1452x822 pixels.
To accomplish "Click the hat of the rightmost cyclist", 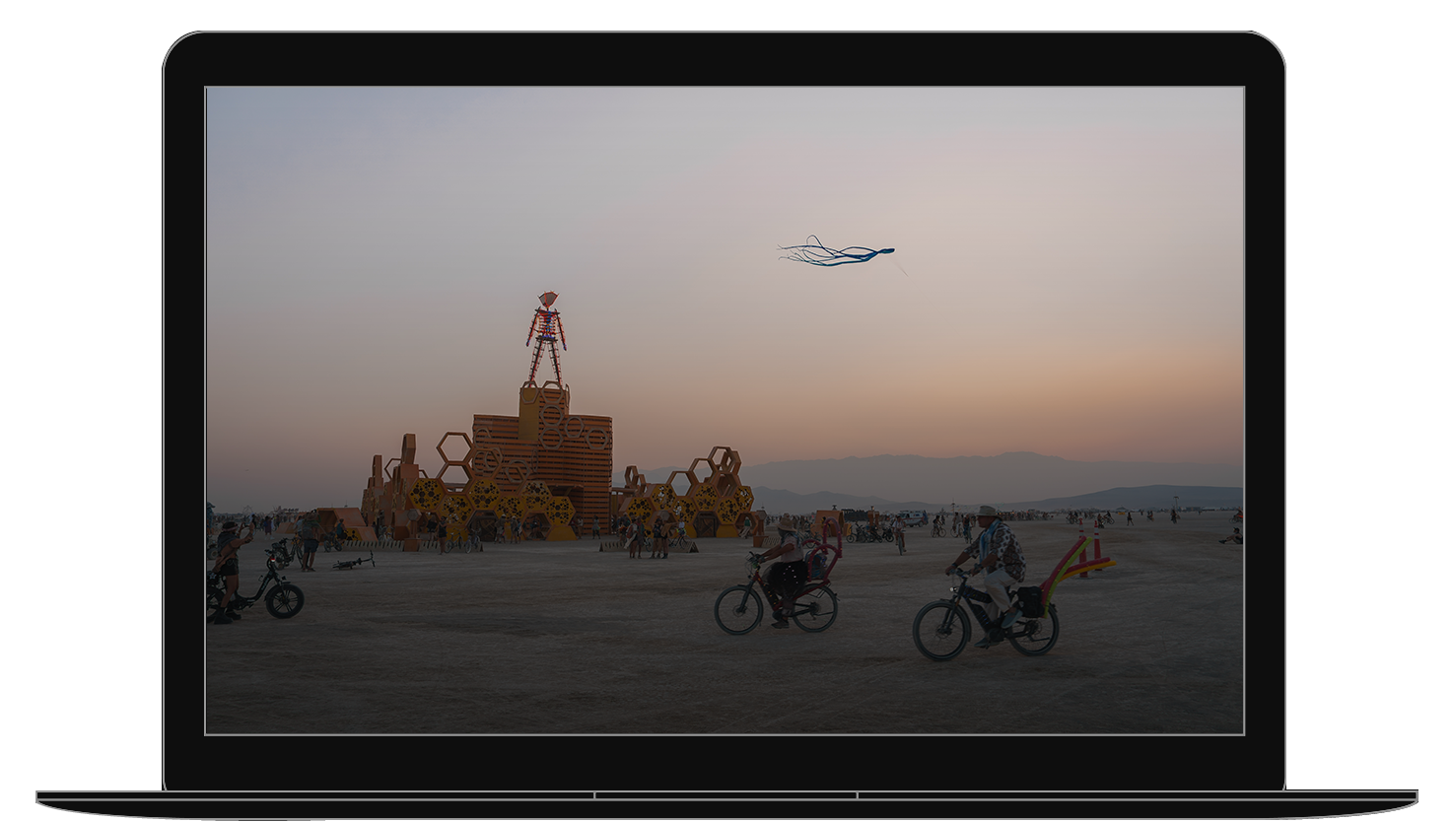I will pyautogui.click(x=988, y=512).
